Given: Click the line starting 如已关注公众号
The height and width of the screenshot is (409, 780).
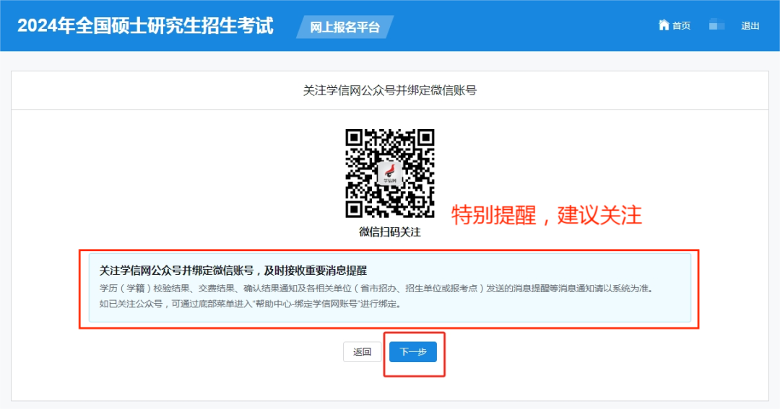Looking at the screenshot, I should pyautogui.click(x=250, y=304).
